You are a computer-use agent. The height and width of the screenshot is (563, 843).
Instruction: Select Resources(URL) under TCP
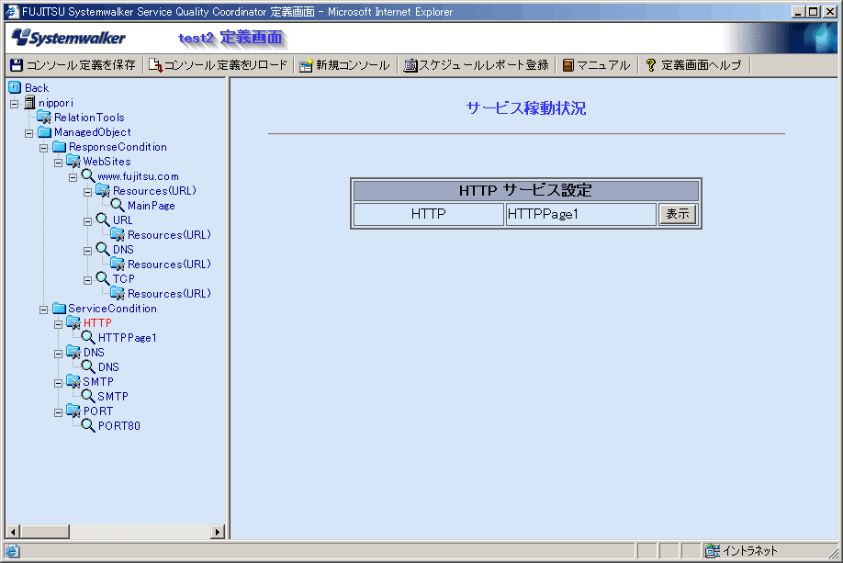tap(169, 294)
